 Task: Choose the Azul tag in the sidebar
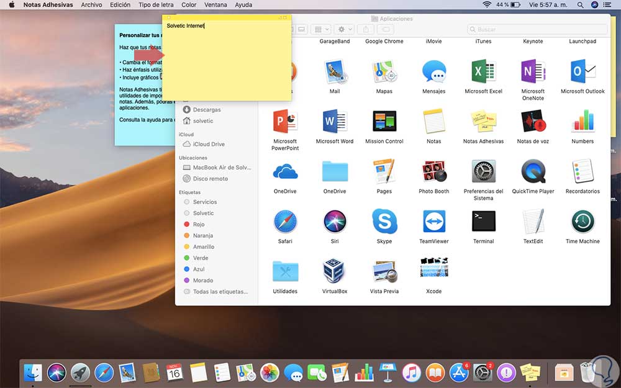198,269
